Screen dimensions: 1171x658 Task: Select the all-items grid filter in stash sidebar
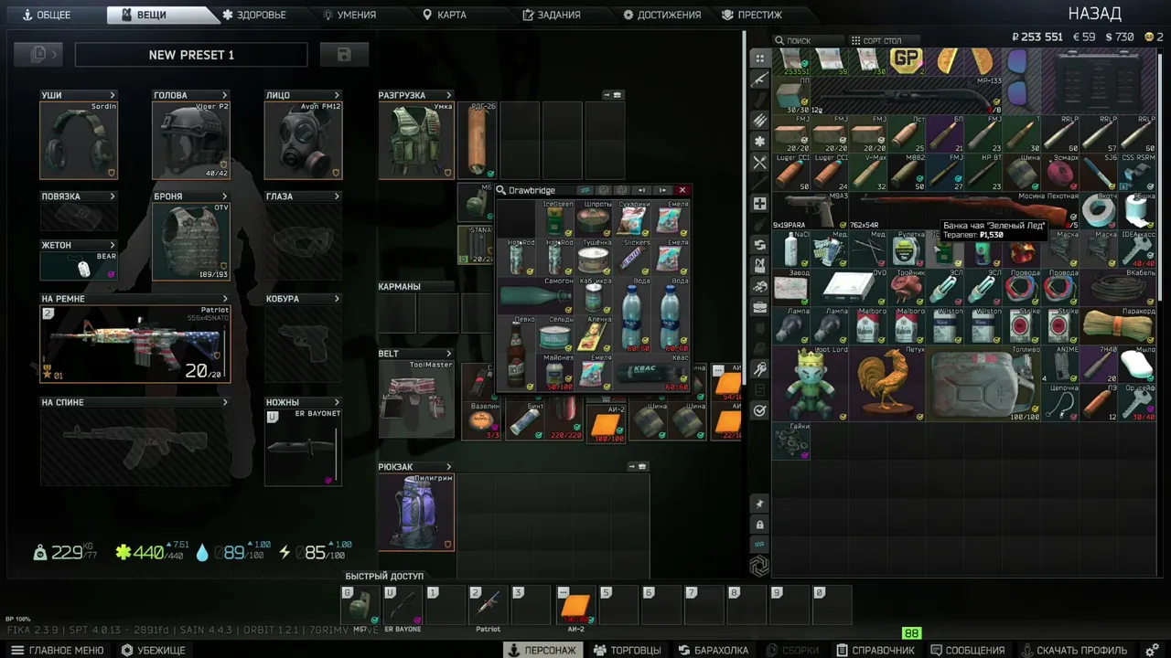click(x=759, y=58)
